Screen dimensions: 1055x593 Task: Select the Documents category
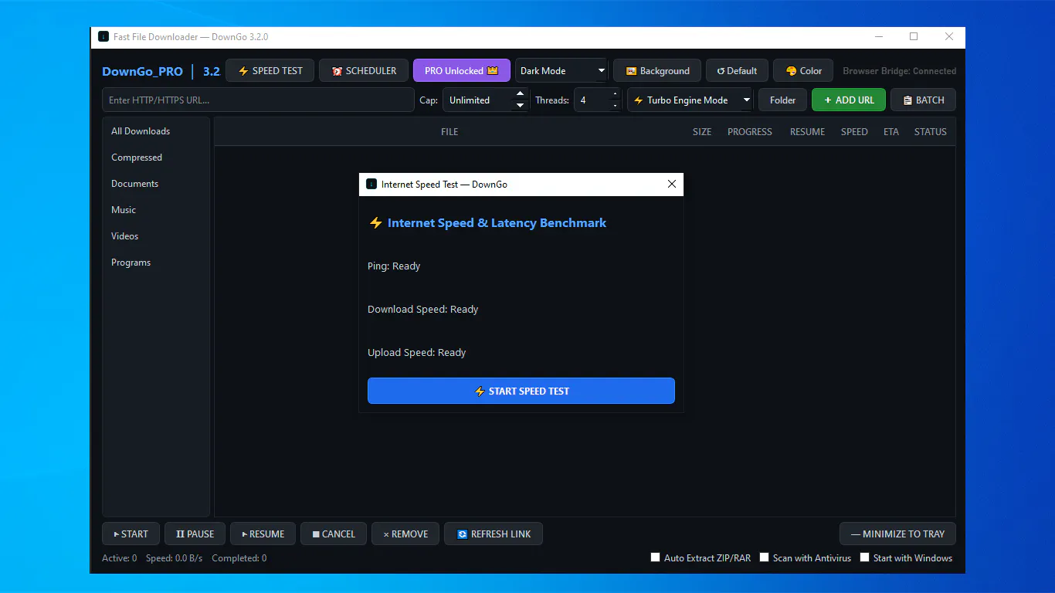pyautogui.click(x=156, y=184)
